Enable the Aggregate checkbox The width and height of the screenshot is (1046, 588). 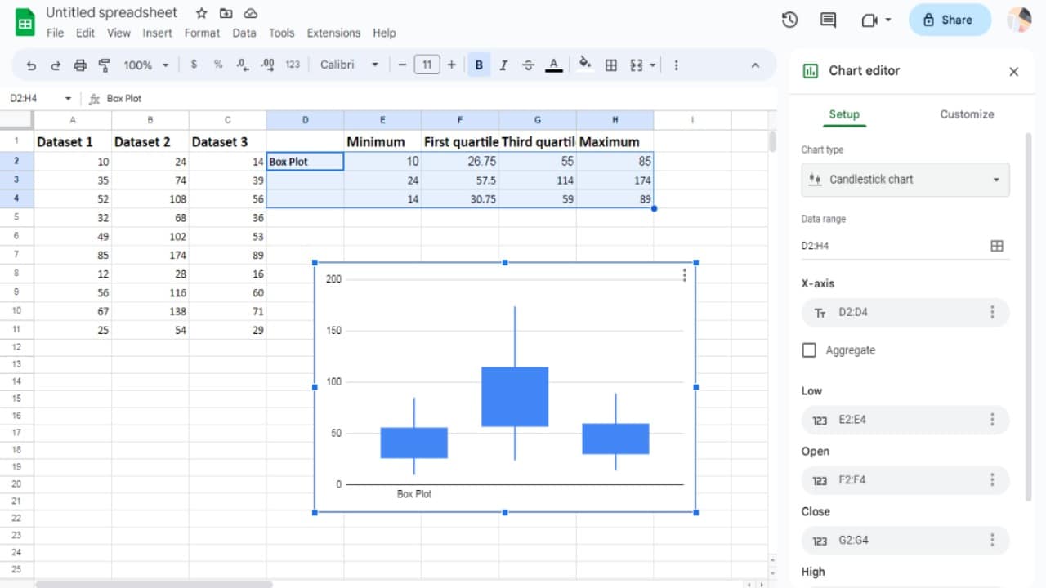tap(809, 350)
